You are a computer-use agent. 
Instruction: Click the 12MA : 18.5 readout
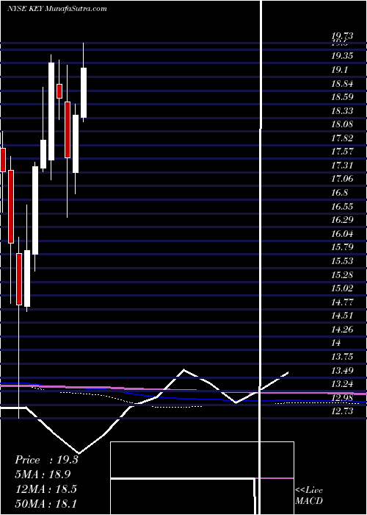(x=46, y=489)
